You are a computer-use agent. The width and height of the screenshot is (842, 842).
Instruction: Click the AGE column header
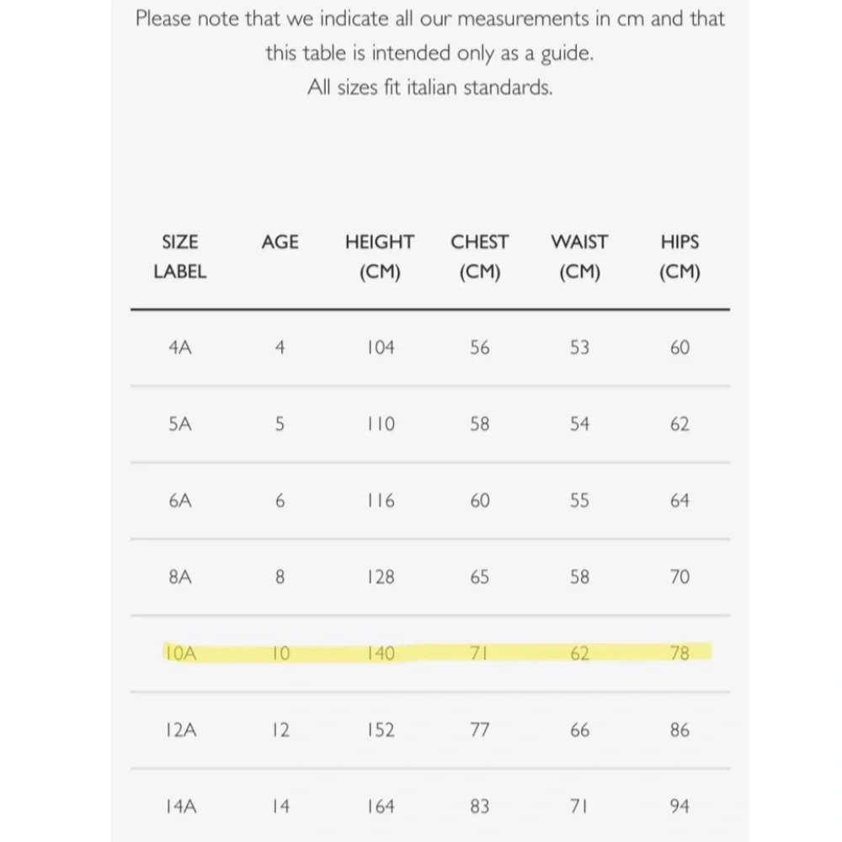pyautogui.click(x=280, y=242)
